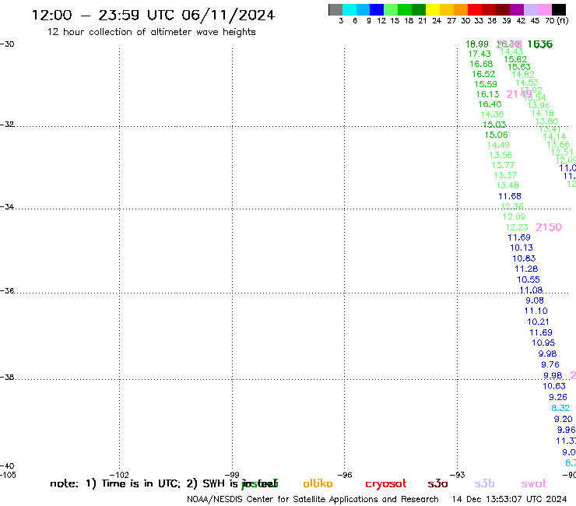Click the reading '10.95'
The width and height of the screenshot is (576, 506).
pos(543,343)
